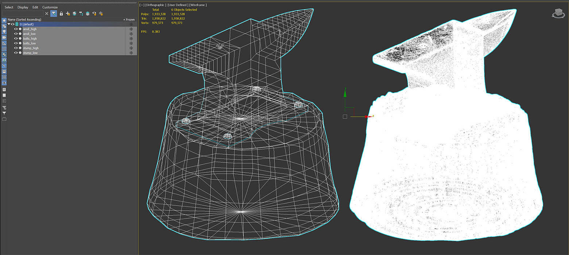Toggle the helpers triangle filter icon
569x255 pixels.
[4, 43]
